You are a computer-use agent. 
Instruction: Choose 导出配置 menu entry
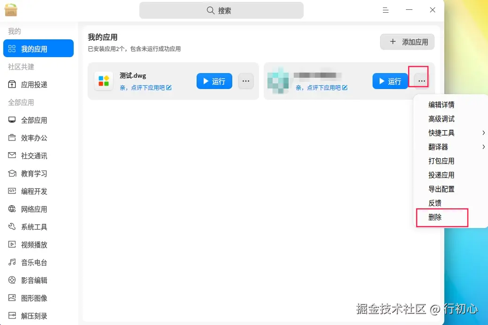pyautogui.click(x=442, y=189)
